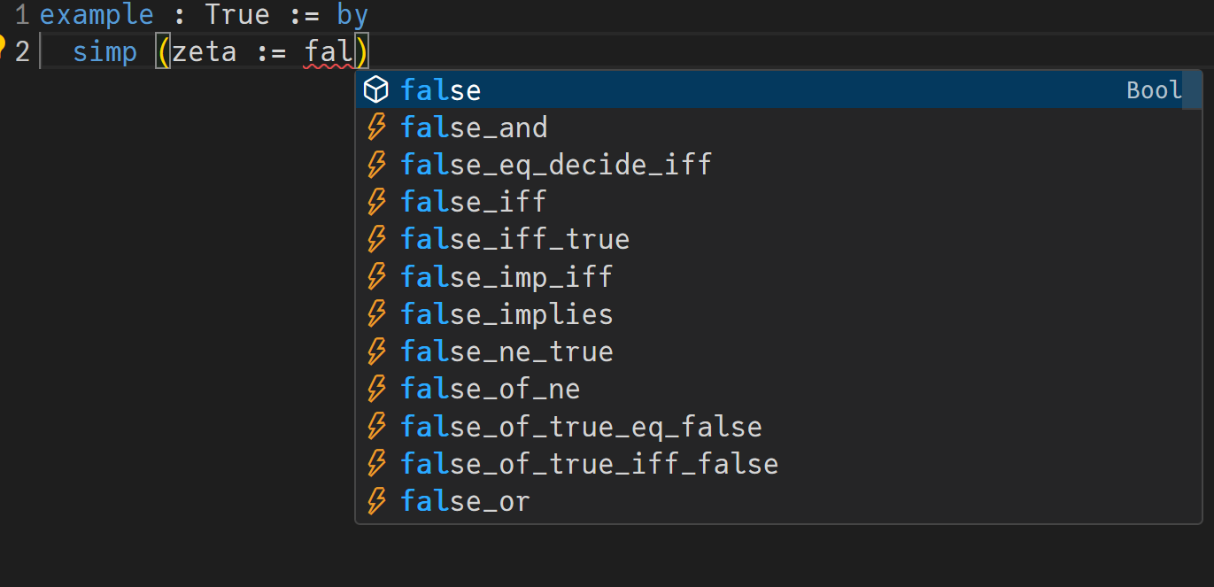Choose false_of_true_iff_false completion
Viewport: 1214px width, 587px height.
(x=589, y=464)
